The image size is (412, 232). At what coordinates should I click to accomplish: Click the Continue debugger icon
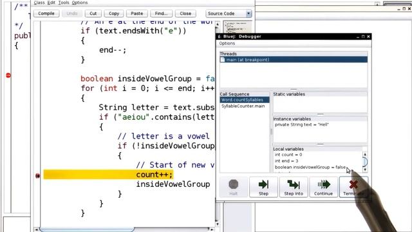[323, 185]
